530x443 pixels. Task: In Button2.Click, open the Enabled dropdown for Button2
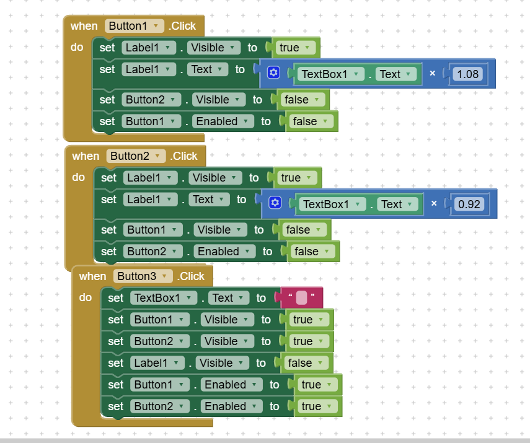click(x=225, y=252)
